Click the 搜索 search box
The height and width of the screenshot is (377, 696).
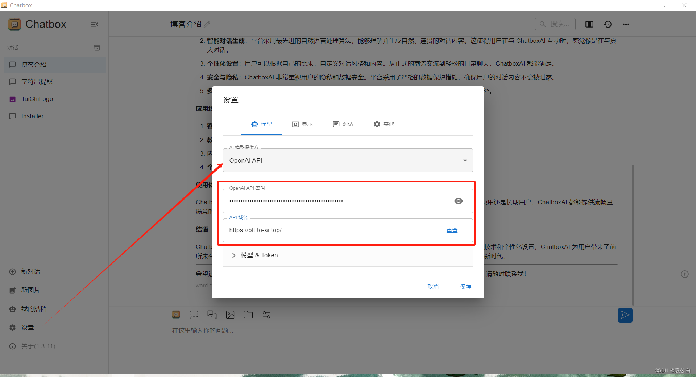click(555, 24)
